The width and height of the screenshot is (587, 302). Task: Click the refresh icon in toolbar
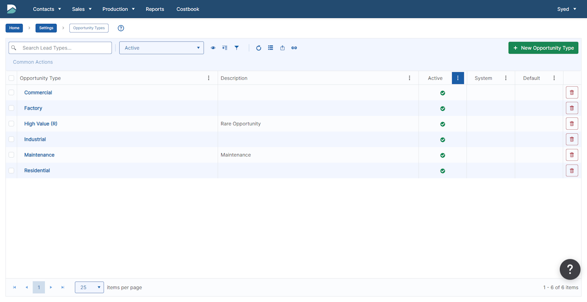(x=259, y=48)
